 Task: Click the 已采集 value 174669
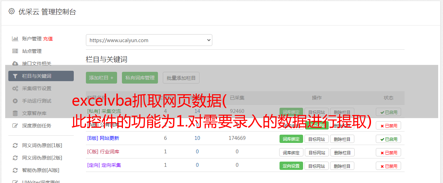pyautogui.click(x=237, y=138)
